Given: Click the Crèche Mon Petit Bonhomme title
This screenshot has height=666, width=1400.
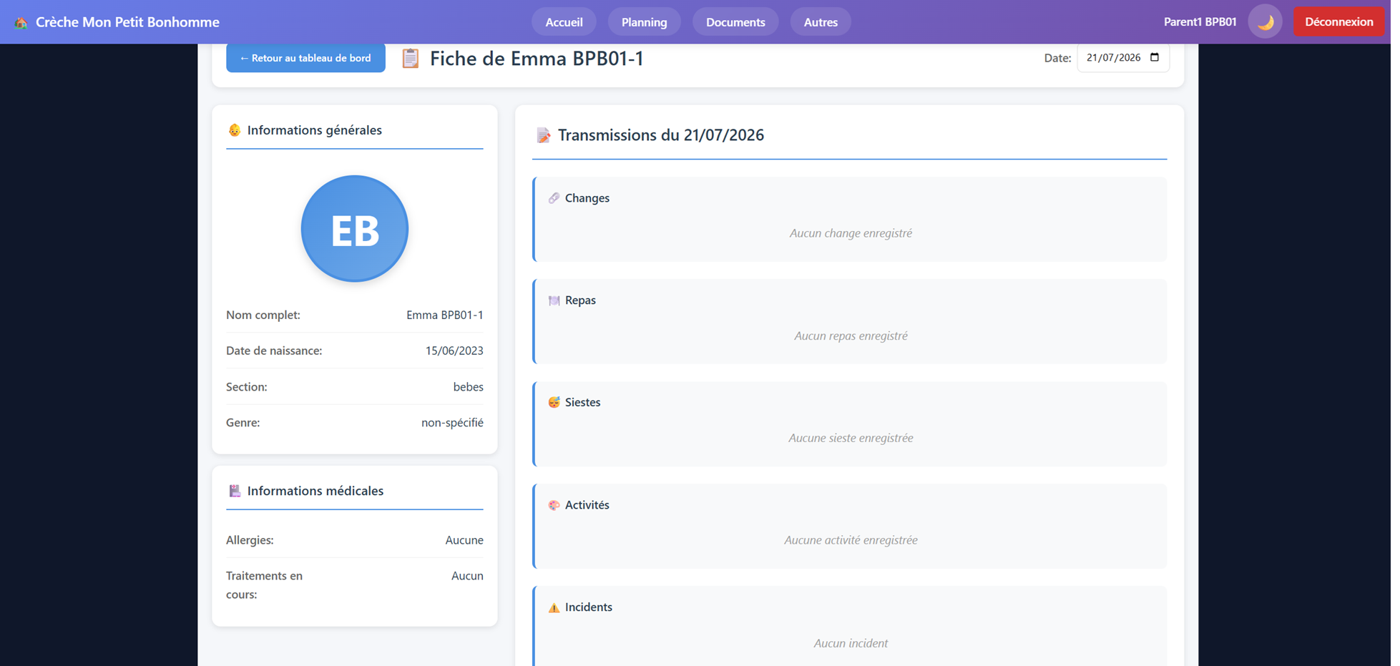Looking at the screenshot, I should click(127, 22).
